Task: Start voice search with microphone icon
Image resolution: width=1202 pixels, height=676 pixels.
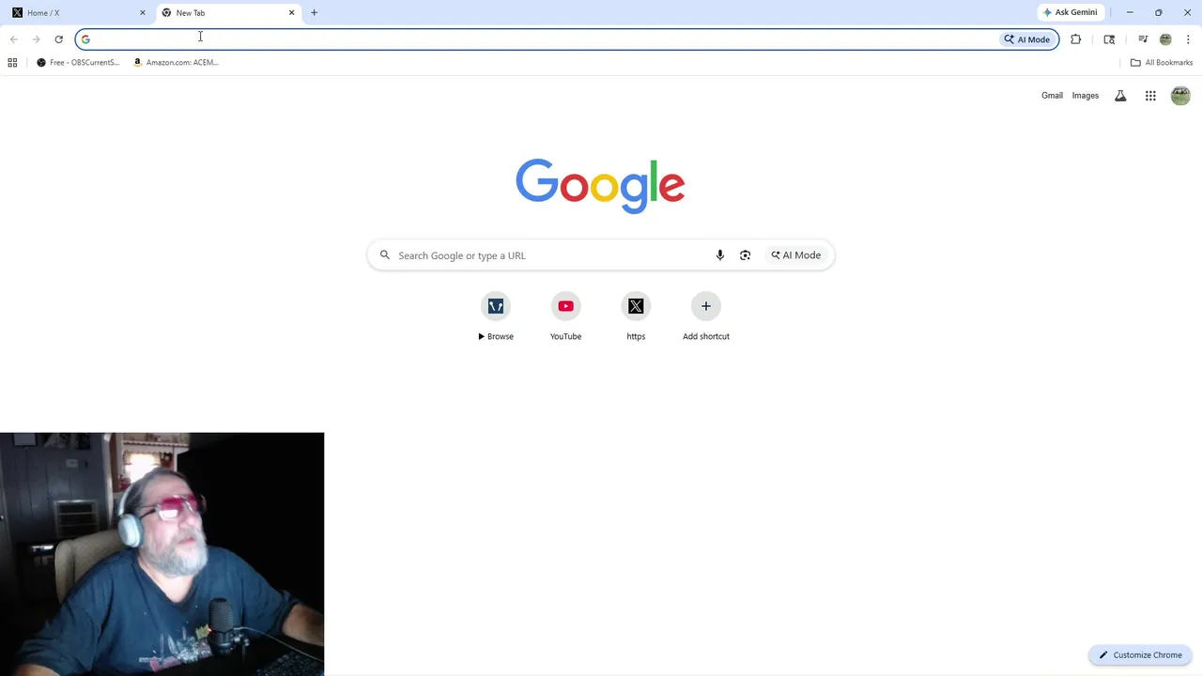Action: coord(720,255)
